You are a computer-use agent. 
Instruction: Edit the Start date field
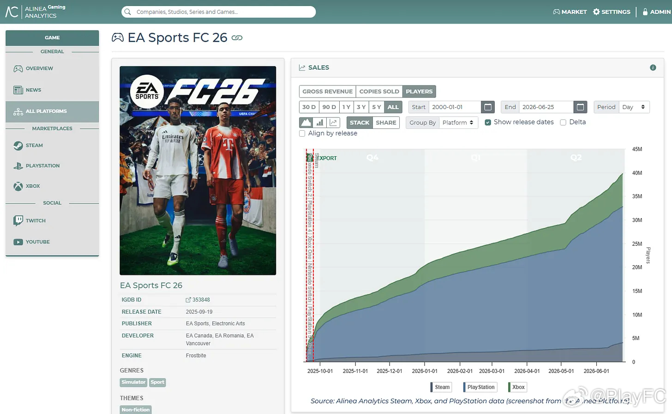(x=455, y=107)
